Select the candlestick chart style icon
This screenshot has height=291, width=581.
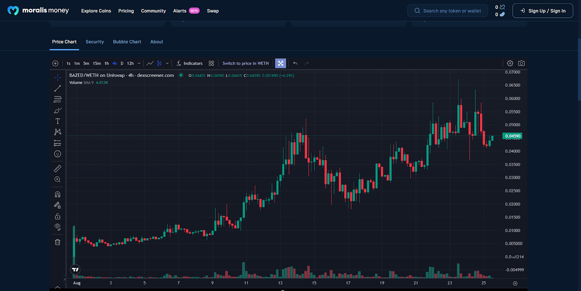[x=159, y=63]
